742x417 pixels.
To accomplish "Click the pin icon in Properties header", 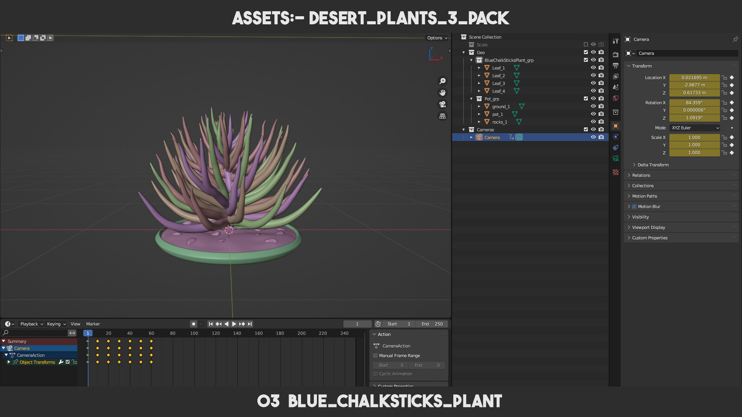I will click(x=735, y=39).
